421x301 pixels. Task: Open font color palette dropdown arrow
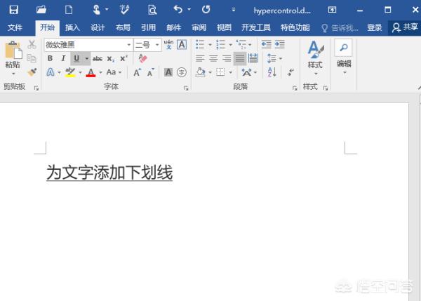point(100,72)
